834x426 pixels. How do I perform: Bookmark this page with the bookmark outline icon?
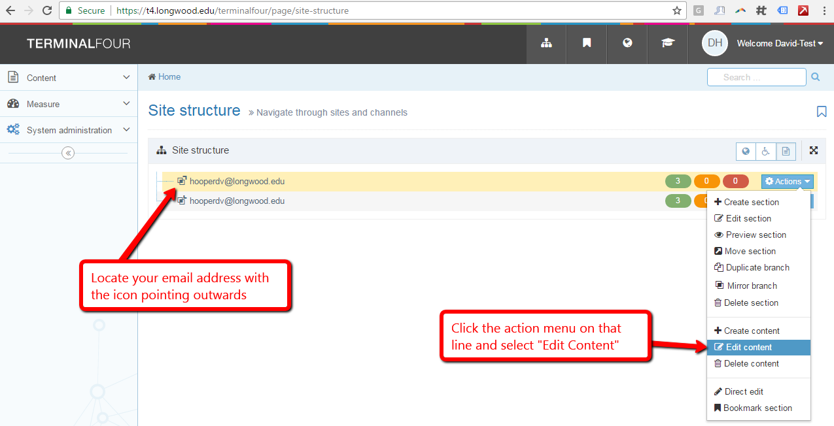click(x=822, y=112)
